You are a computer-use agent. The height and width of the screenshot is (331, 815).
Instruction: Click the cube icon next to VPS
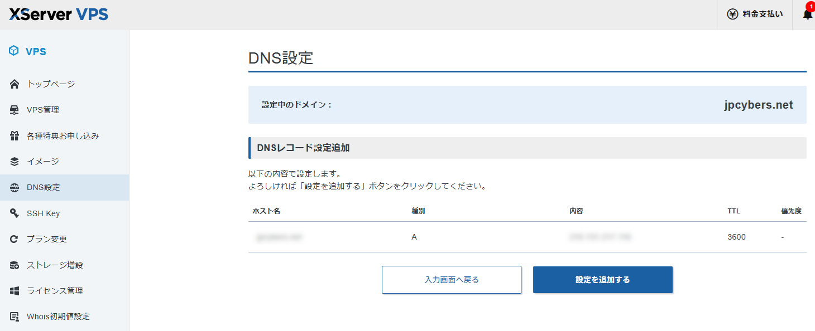14,51
